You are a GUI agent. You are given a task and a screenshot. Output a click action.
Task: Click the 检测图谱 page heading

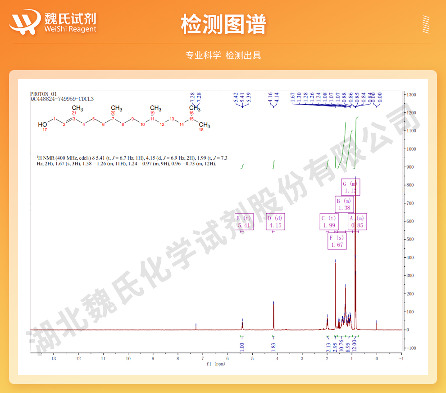pyautogui.click(x=223, y=24)
